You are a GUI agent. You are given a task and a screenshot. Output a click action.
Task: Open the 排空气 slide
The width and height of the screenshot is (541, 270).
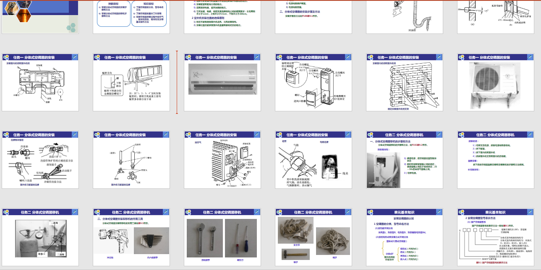click(222, 160)
